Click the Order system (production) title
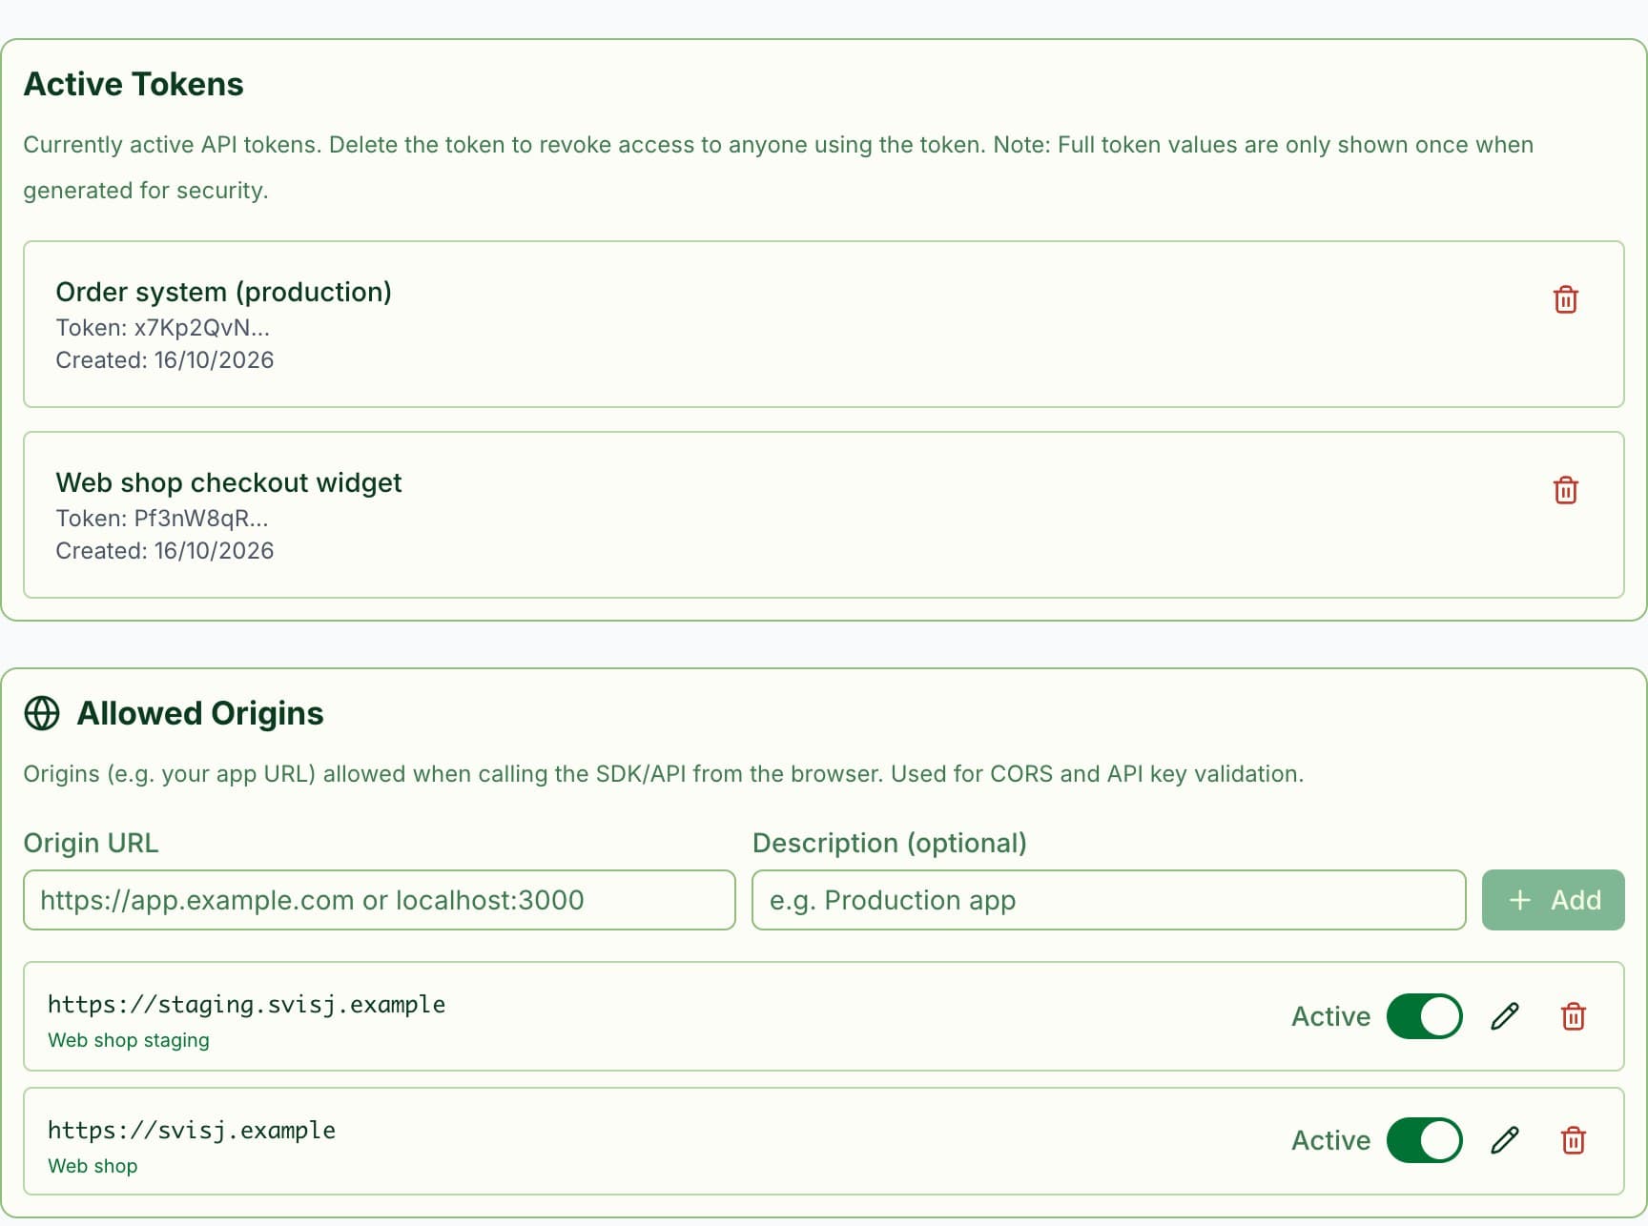The image size is (1648, 1226). pyautogui.click(x=224, y=292)
